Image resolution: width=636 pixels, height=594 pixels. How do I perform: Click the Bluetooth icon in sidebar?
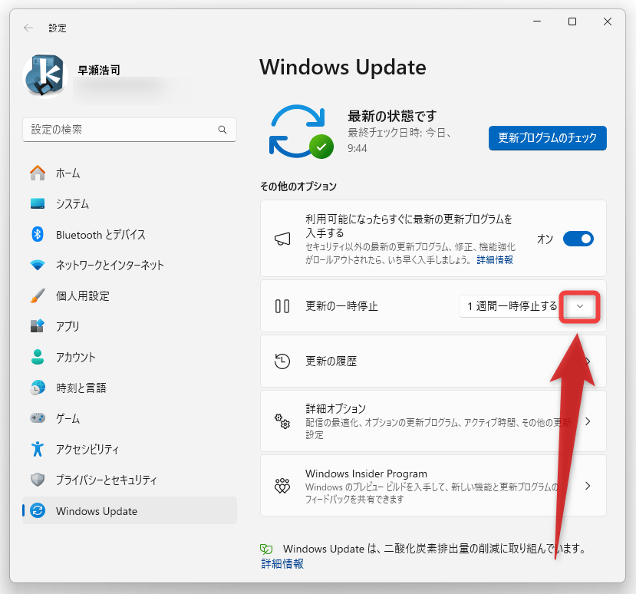[38, 234]
